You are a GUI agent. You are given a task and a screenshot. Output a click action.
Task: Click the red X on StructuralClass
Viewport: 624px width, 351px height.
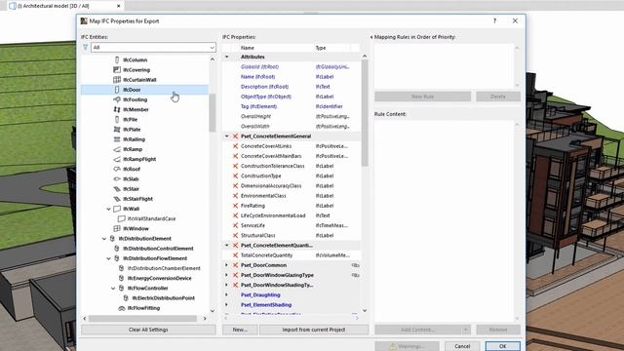click(235, 236)
